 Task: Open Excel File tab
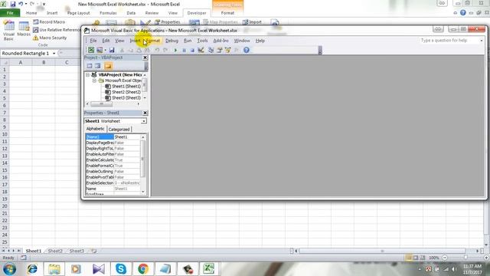(10, 13)
